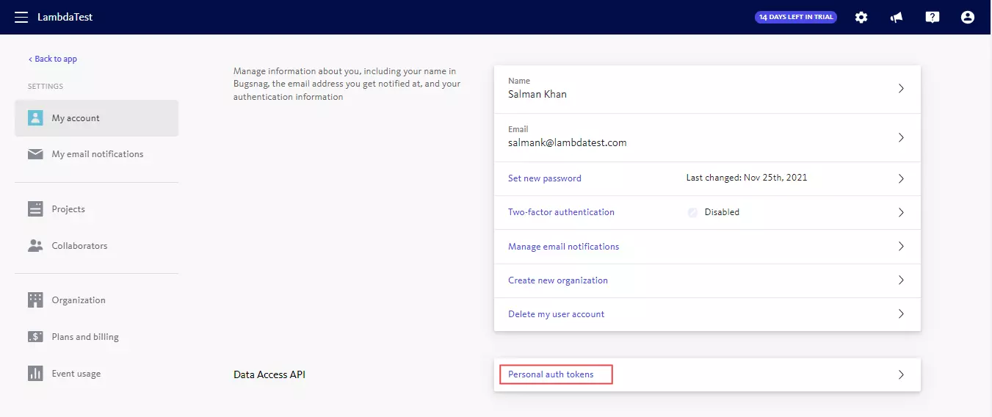Expand the Email row chevron
992x417 pixels.
pyautogui.click(x=901, y=137)
